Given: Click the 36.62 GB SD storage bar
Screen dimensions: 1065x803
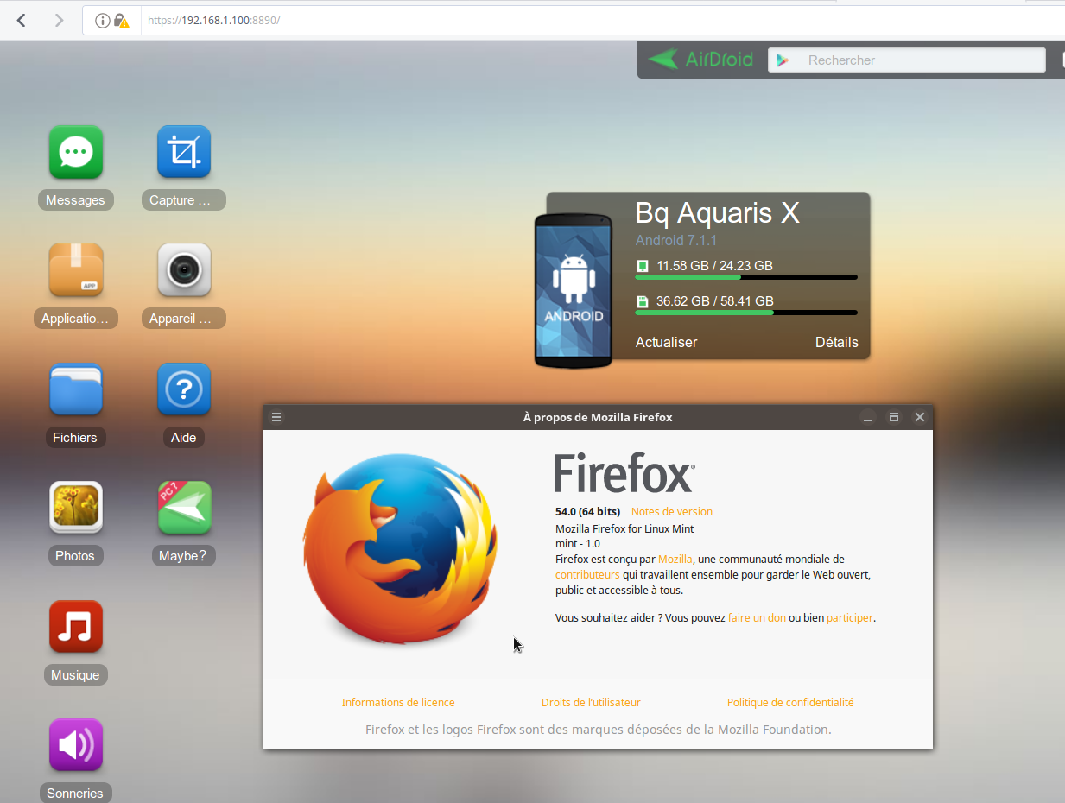Looking at the screenshot, I should pos(746,313).
